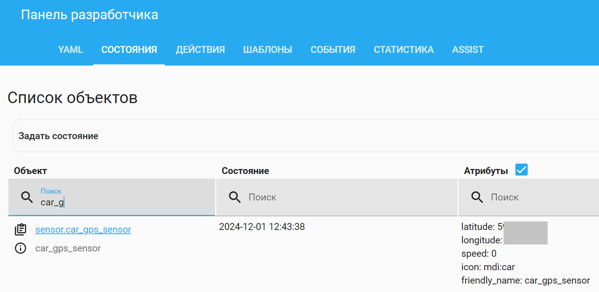This screenshot has height=292, width=599.
Task: Switch to the СТАТИСТИКА tab
Action: pos(404,50)
